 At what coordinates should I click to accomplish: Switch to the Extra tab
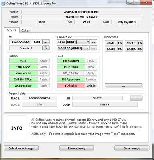(x=25, y=30)
